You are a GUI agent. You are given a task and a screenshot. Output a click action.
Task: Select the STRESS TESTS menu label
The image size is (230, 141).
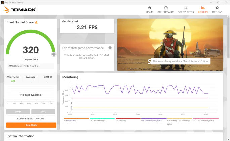coord(186,12)
